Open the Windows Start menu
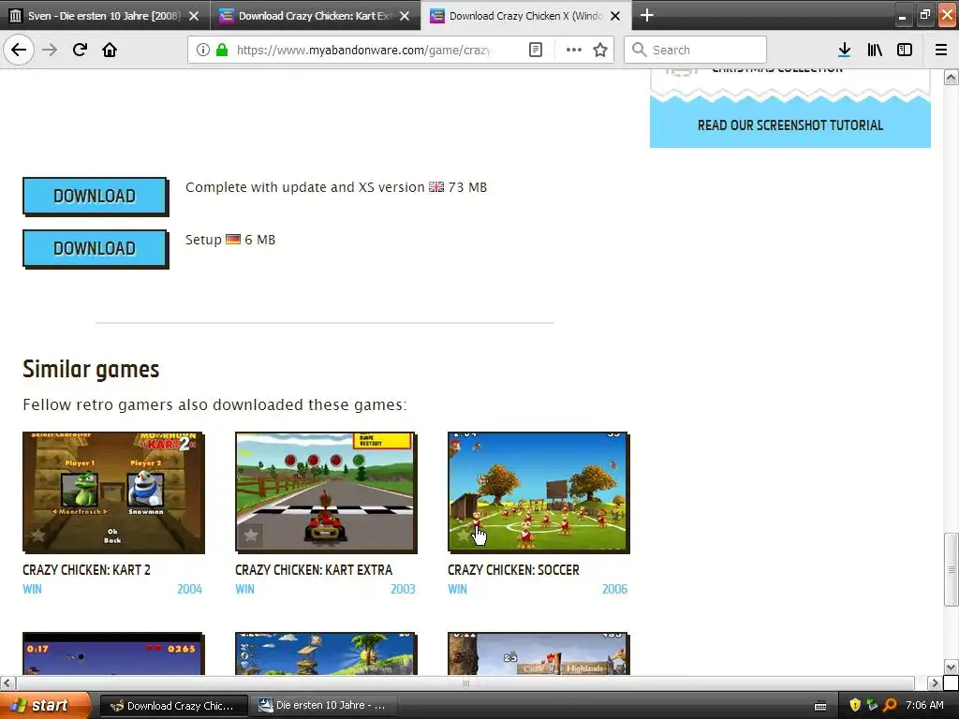959x719 pixels. click(x=45, y=706)
